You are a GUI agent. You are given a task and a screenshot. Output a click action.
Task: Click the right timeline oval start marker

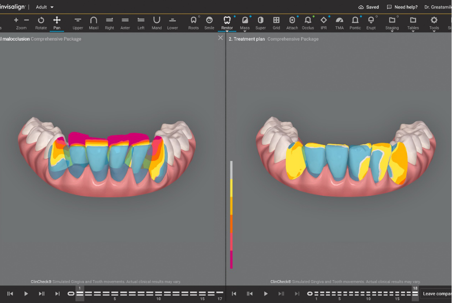pos(310,294)
